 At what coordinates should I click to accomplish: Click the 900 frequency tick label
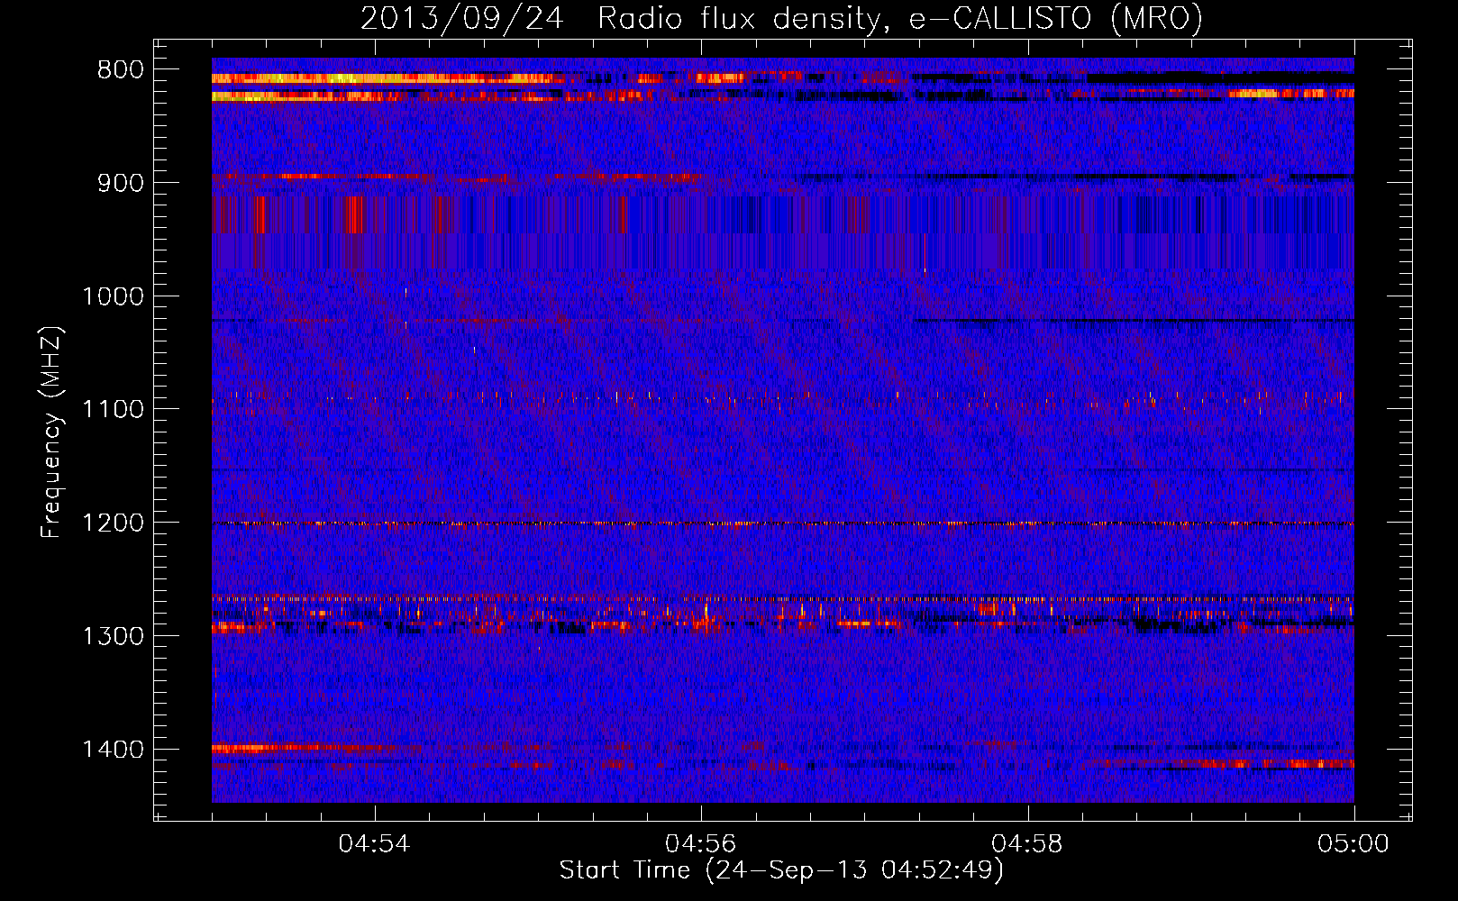[121, 183]
